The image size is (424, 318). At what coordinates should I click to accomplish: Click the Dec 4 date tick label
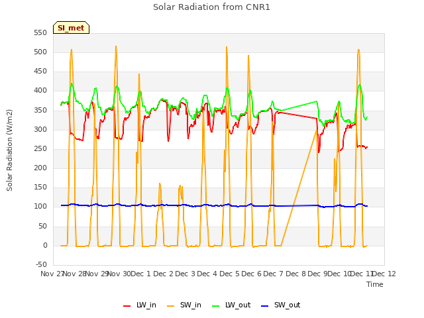207,274
